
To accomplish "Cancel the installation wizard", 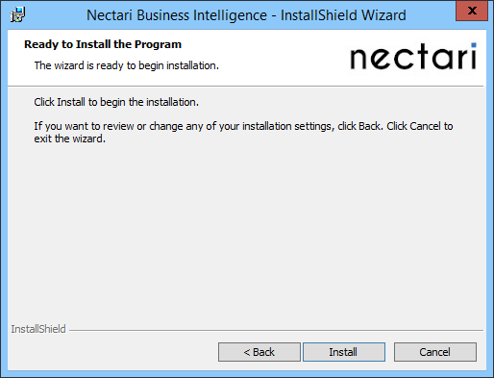I will click(x=435, y=352).
